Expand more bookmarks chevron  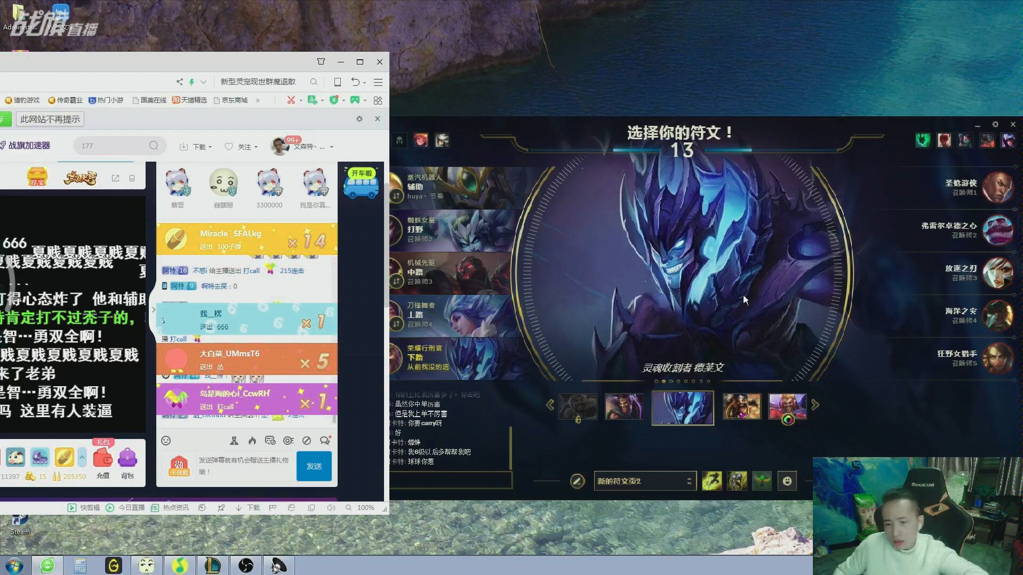pos(258,100)
